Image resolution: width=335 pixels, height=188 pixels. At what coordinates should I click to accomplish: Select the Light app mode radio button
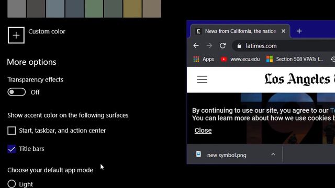click(12, 184)
